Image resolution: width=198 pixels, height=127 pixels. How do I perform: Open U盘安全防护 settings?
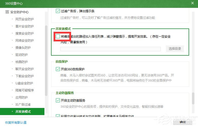point(24,83)
